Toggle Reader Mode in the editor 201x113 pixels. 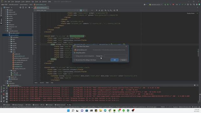(191, 13)
